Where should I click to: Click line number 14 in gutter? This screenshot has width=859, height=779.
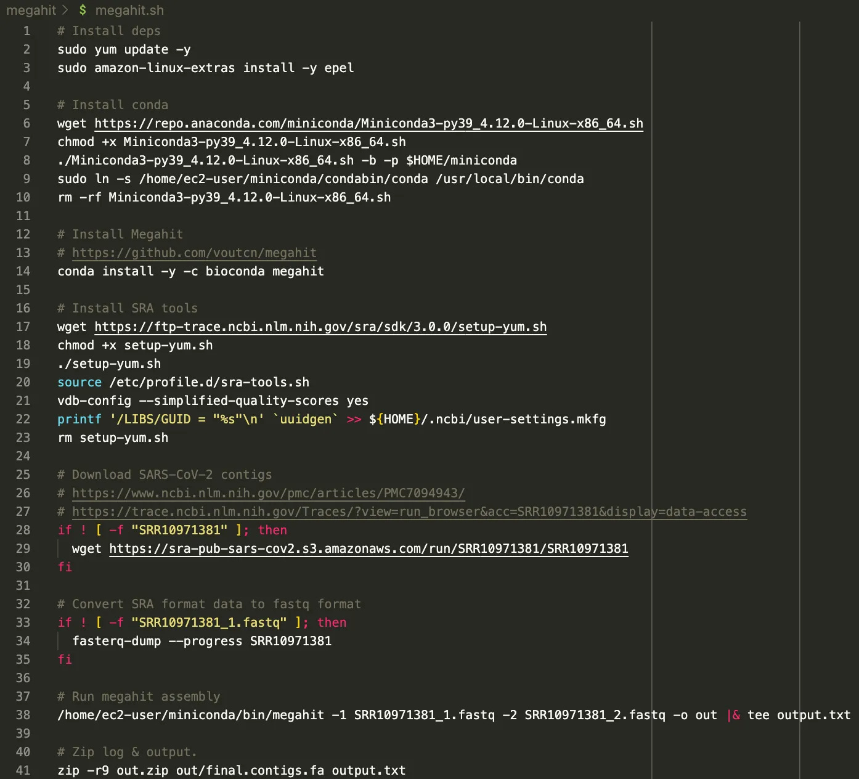click(23, 271)
